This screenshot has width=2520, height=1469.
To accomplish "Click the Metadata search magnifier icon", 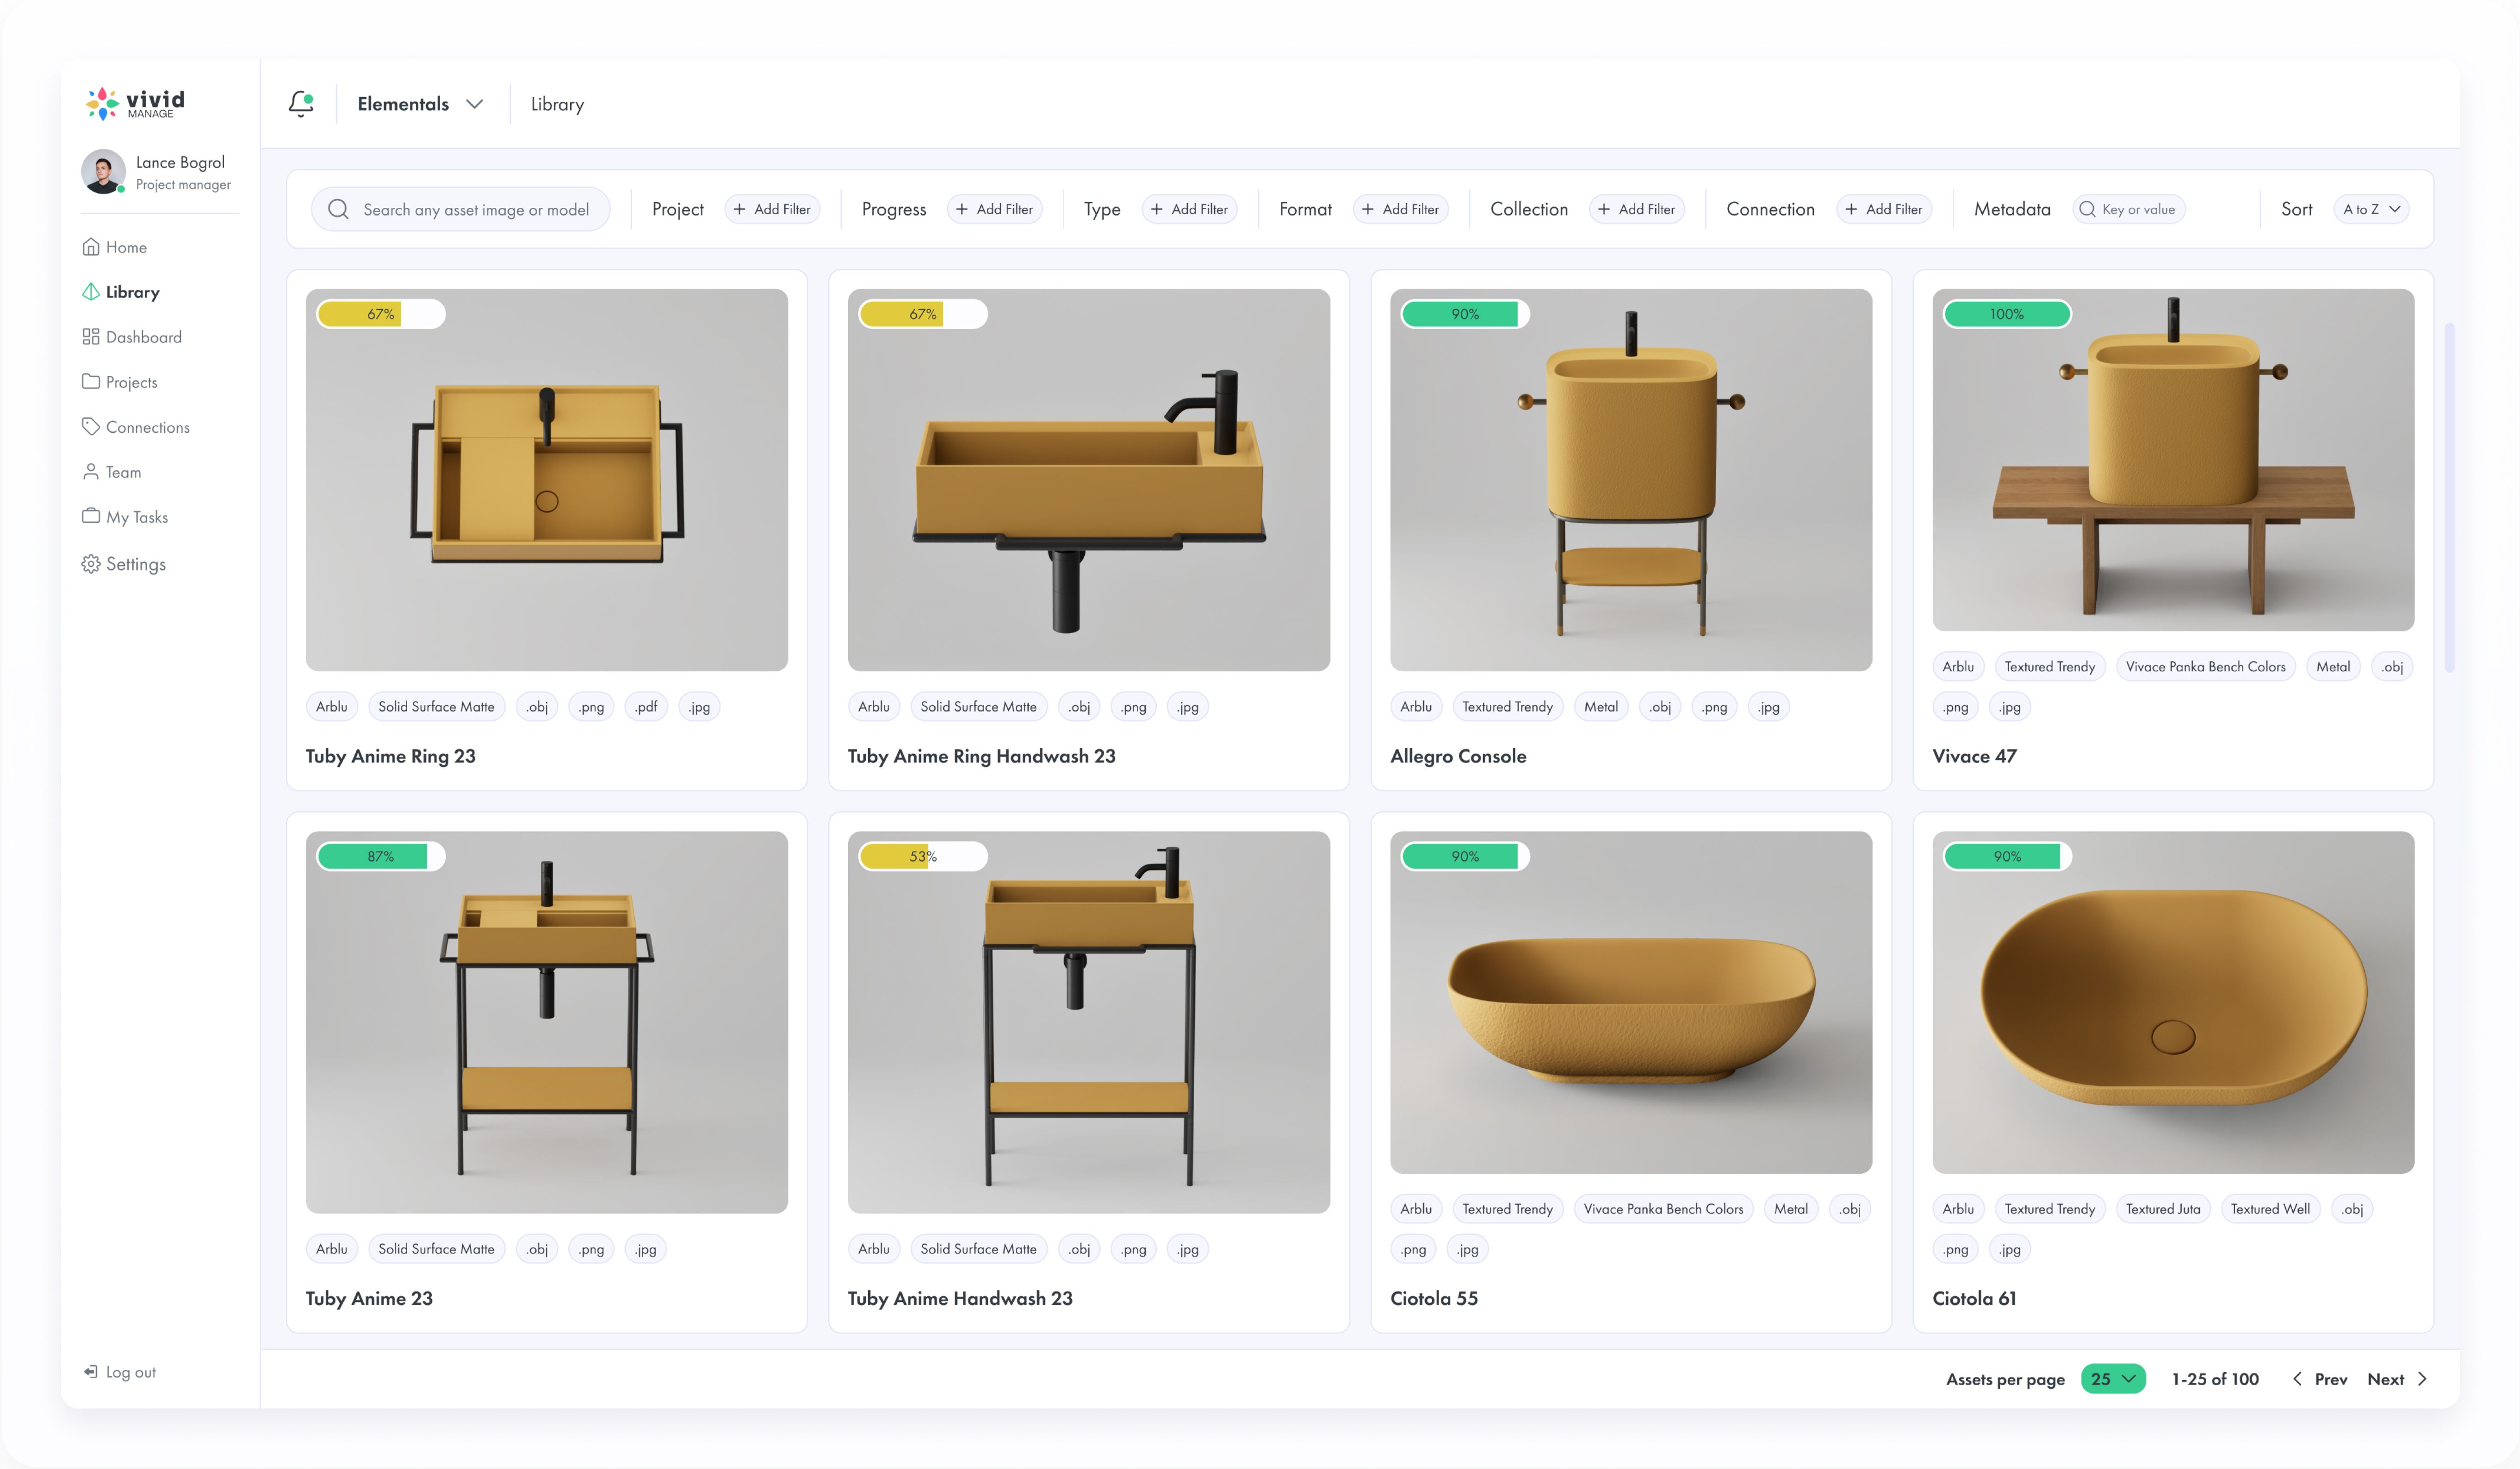I will click(x=2087, y=209).
